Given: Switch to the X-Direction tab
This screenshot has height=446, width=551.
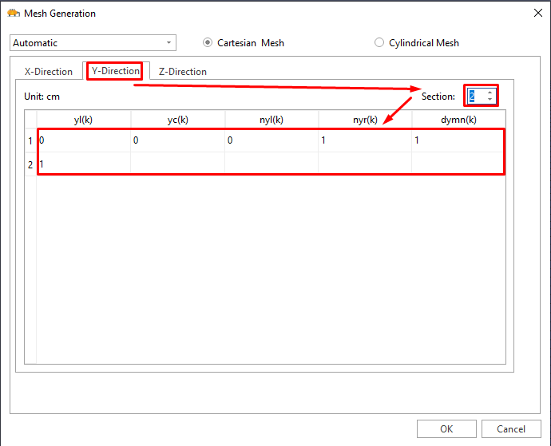Looking at the screenshot, I should (49, 72).
